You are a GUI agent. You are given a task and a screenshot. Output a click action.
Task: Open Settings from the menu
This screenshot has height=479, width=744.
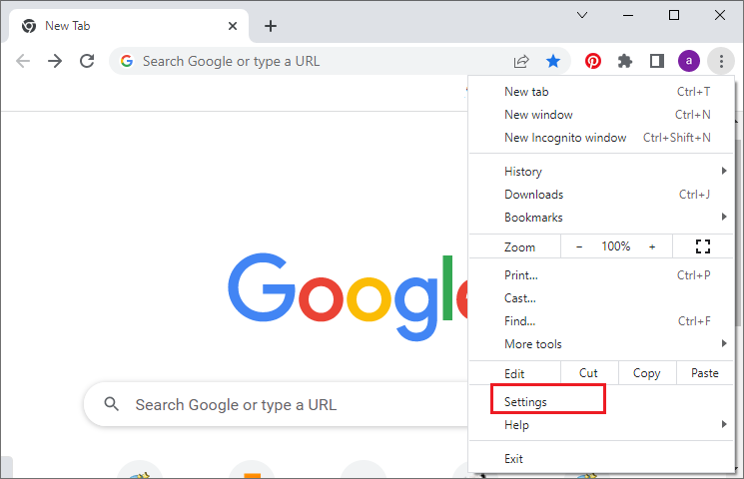pyautogui.click(x=601, y=402)
